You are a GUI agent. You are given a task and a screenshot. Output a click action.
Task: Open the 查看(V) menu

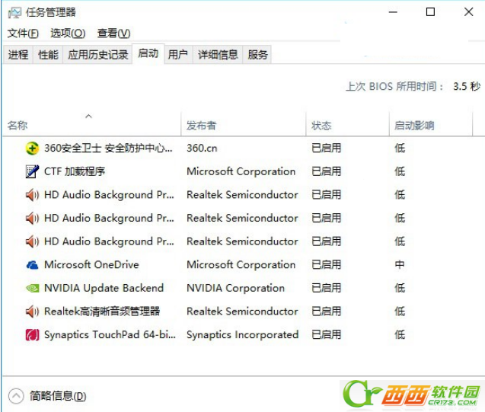coord(114,33)
